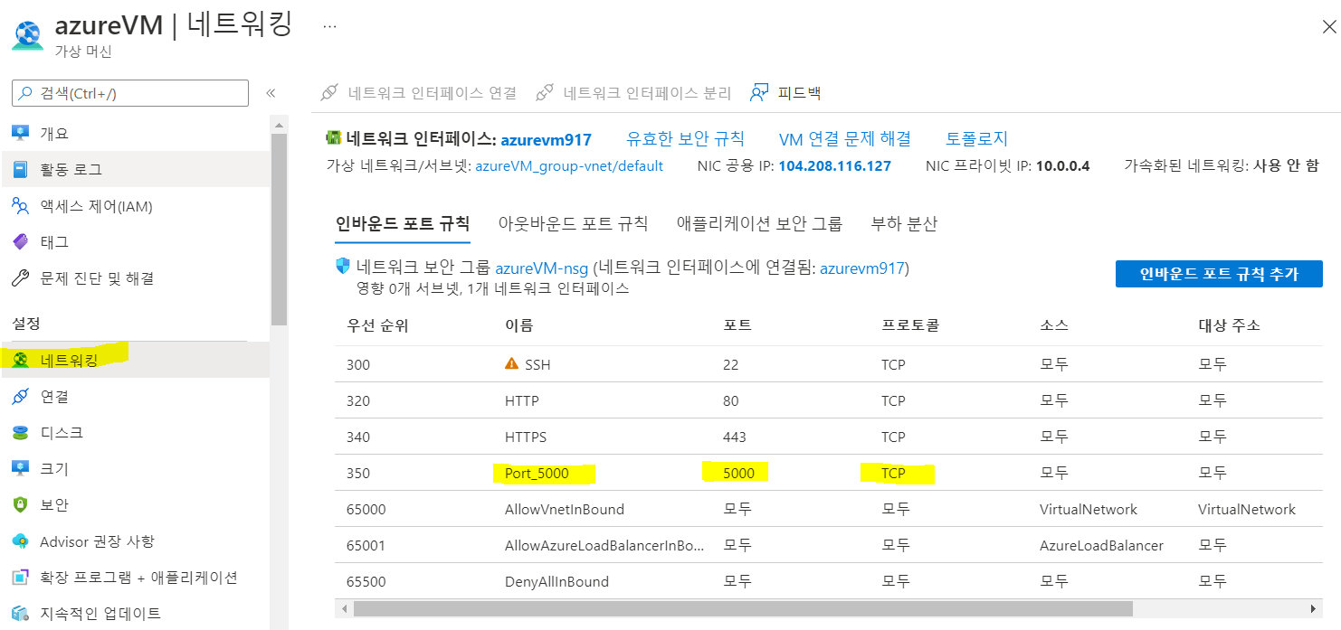Click the 검색(Ctrl+/) search field
1341x630 pixels.
129,93
